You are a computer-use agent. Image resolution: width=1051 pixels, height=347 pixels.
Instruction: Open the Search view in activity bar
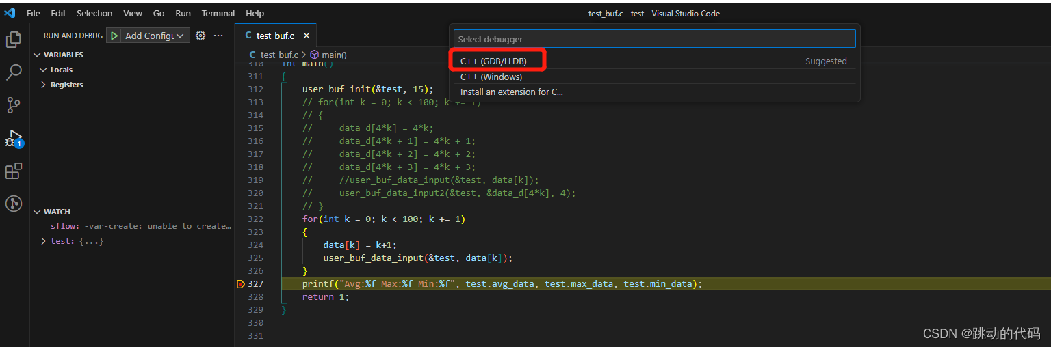tap(14, 72)
